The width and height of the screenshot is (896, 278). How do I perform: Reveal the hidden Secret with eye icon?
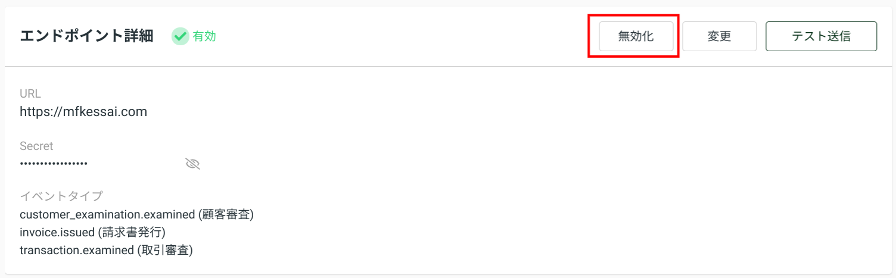[192, 164]
